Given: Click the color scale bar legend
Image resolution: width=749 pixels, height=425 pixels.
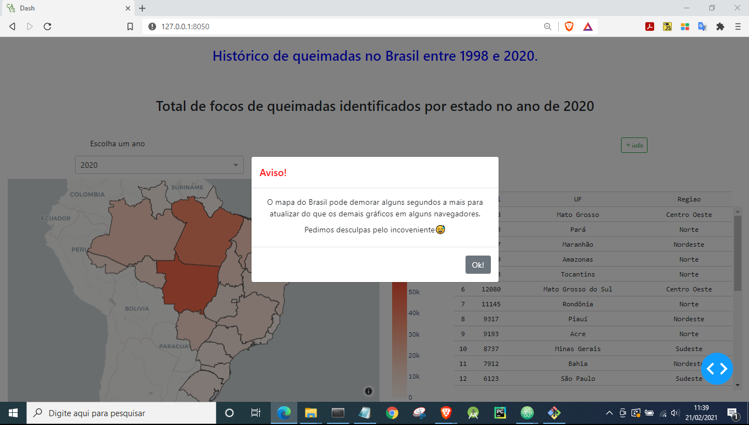Looking at the screenshot, I should click(398, 339).
